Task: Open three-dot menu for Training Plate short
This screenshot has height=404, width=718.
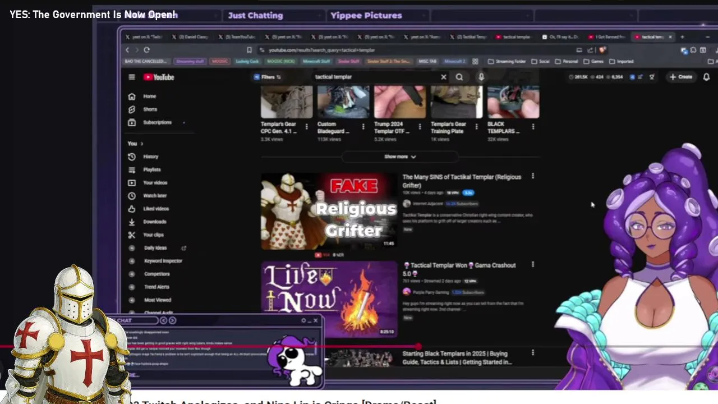Action: (476, 127)
